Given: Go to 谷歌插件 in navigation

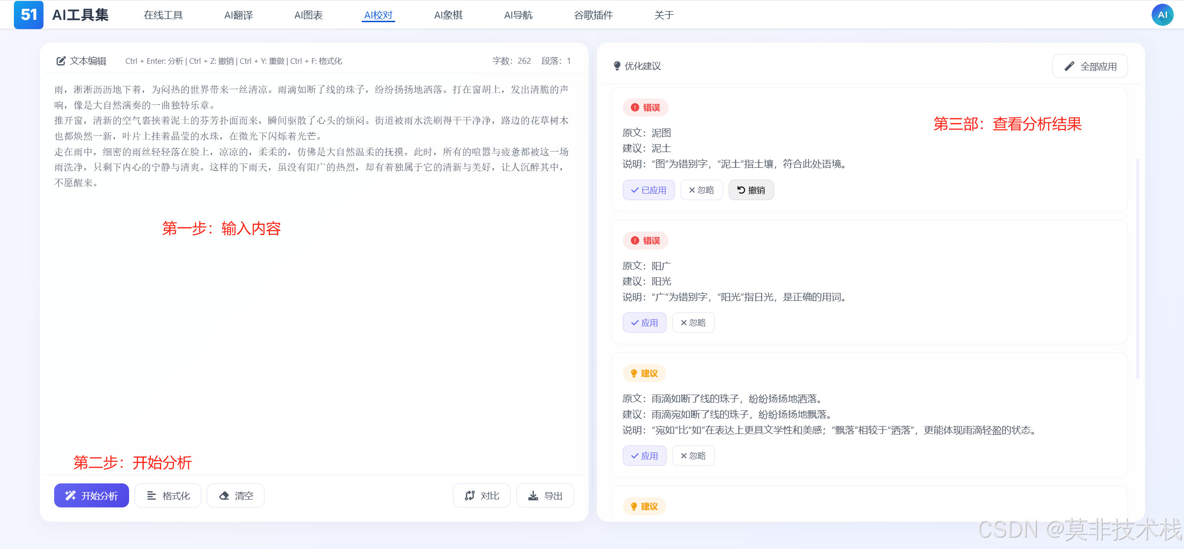Looking at the screenshot, I should click(x=593, y=15).
